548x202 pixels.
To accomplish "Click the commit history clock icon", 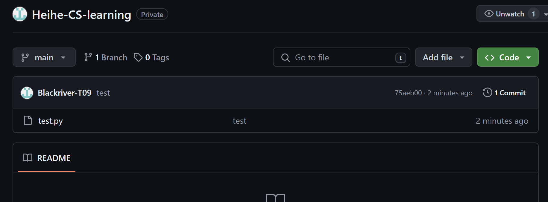I will [487, 93].
